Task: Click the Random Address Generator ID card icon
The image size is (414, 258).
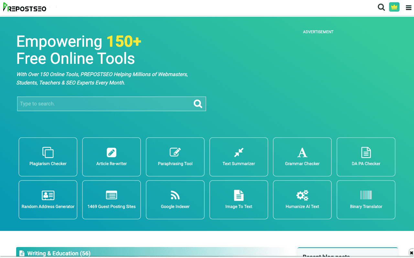Action: 48,195
